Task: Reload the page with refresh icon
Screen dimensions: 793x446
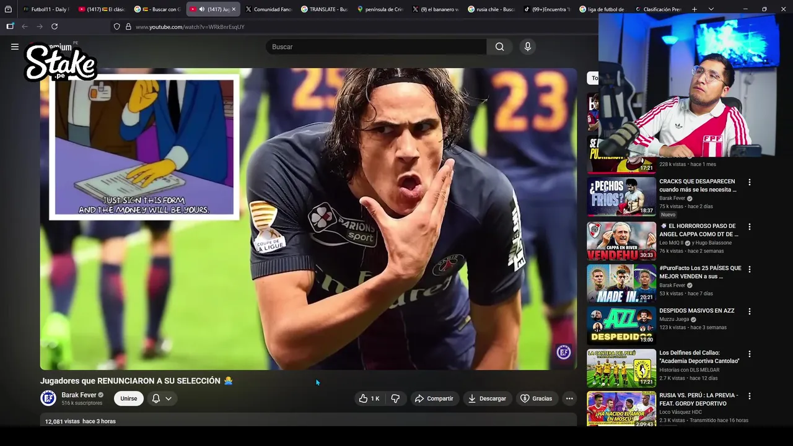Action: click(55, 27)
